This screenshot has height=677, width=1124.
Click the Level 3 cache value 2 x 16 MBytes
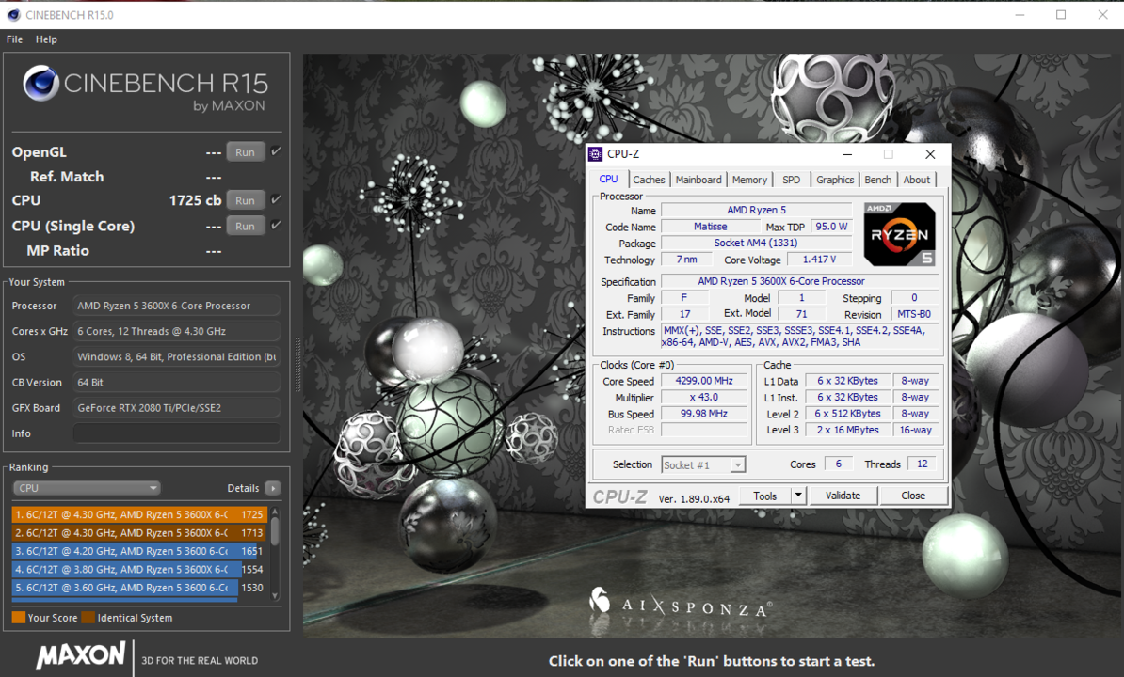[847, 430]
